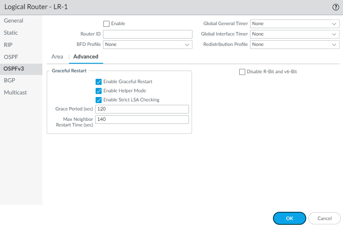The image size is (343, 230).
Task: Check Disable R-Bit and v6-Bit
Action: click(242, 72)
